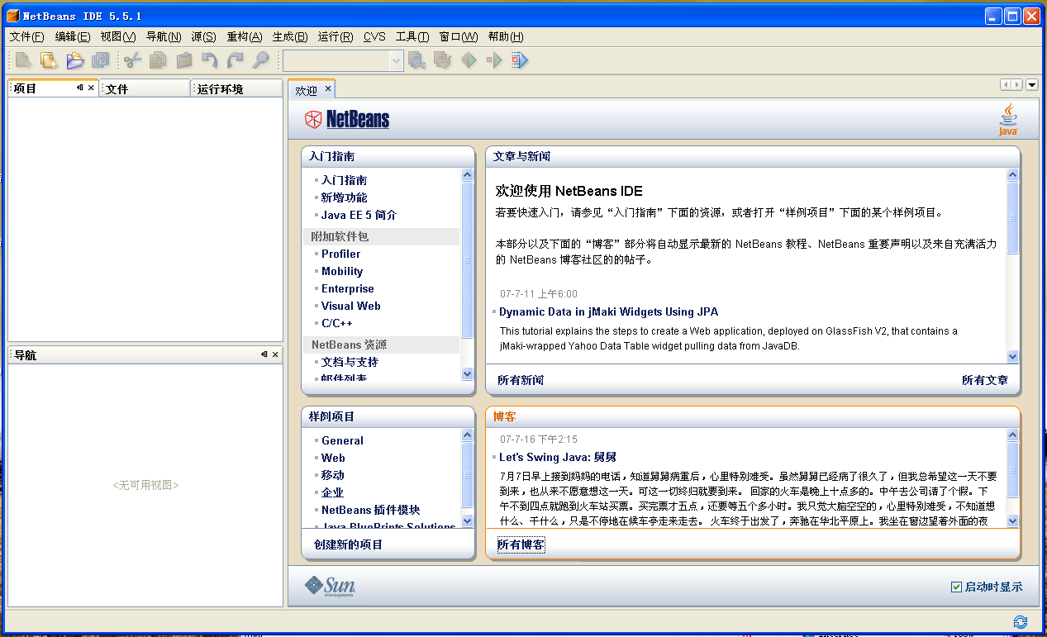Open the C/C++ pack link

(x=337, y=323)
